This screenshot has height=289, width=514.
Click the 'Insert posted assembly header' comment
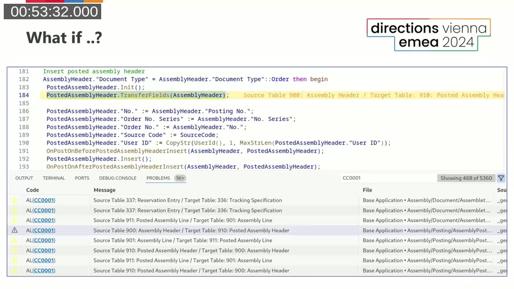94,71
